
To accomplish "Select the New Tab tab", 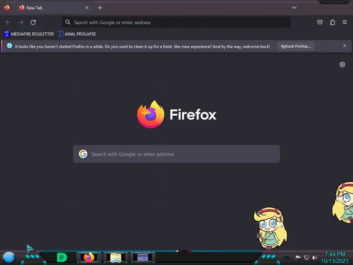I will click(x=54, y=8).
